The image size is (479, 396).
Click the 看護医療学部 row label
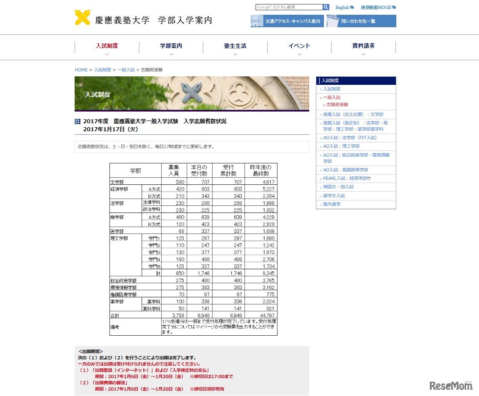pyautogui.click(x=123, y=295)
